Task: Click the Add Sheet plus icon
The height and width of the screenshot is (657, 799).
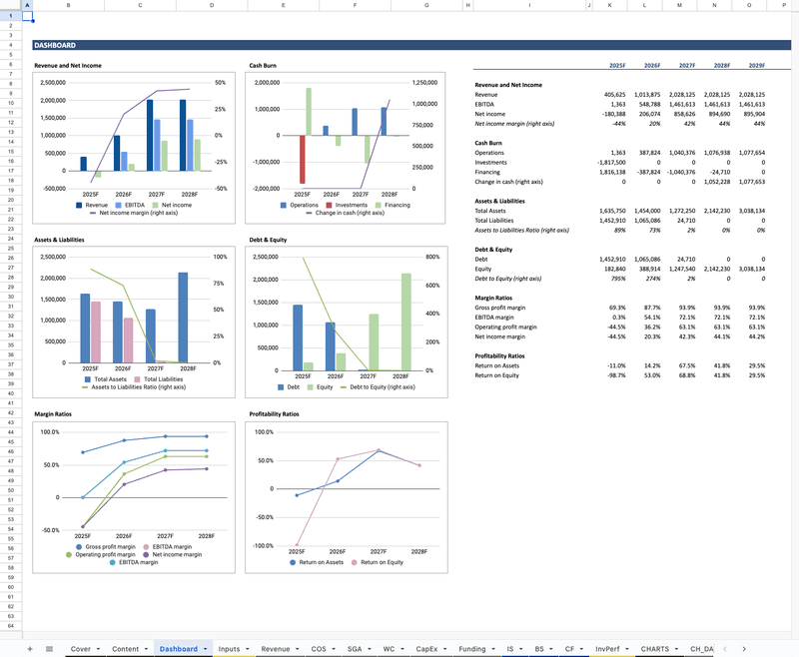Action: point(30,649)
